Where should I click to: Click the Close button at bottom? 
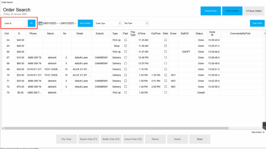[199, 139]
